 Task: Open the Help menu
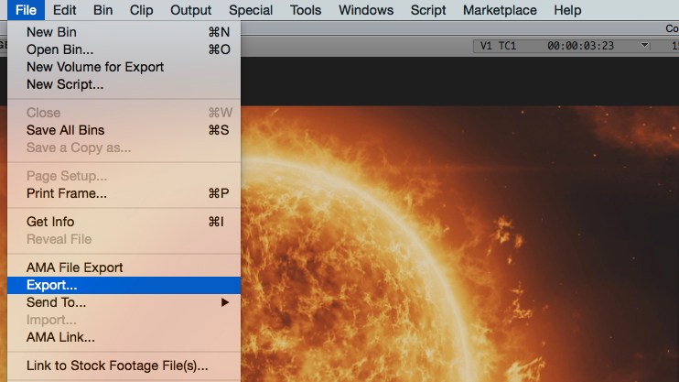pos(567,10)
